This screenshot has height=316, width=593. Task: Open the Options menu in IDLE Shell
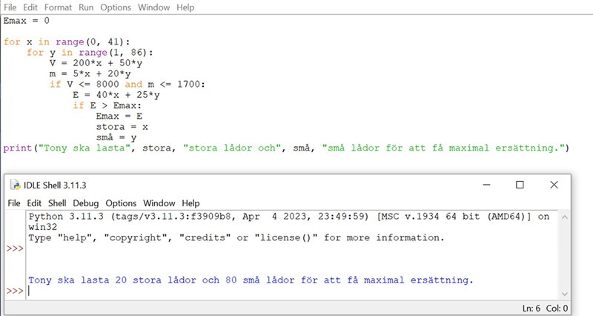(x=121, y=203)
